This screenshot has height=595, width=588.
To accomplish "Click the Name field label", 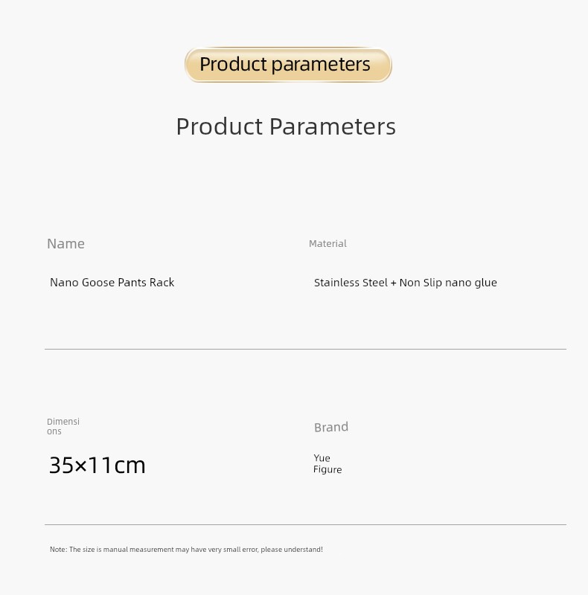I will [x=65, y=244].
